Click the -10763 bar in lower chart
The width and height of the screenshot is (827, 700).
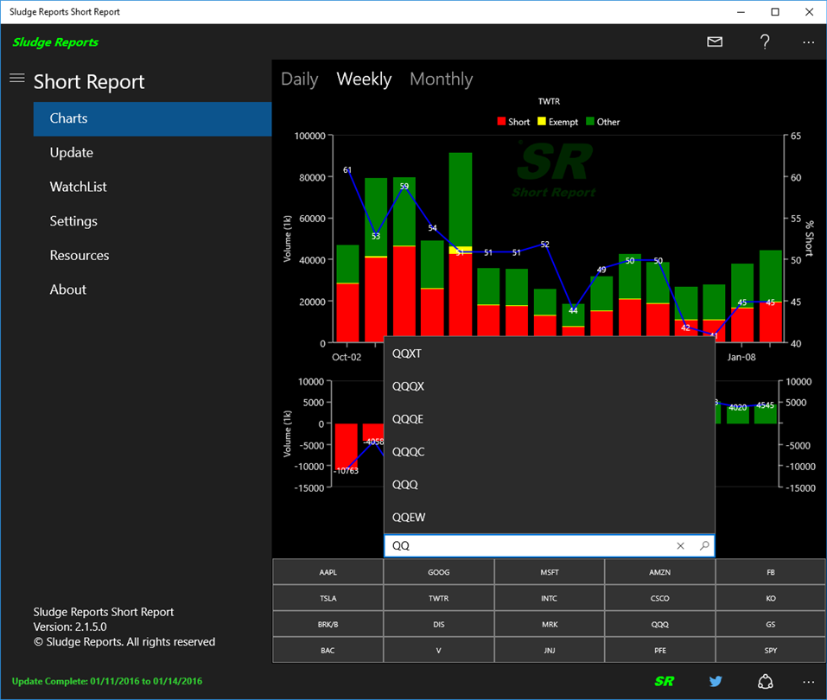click(346, 447)
